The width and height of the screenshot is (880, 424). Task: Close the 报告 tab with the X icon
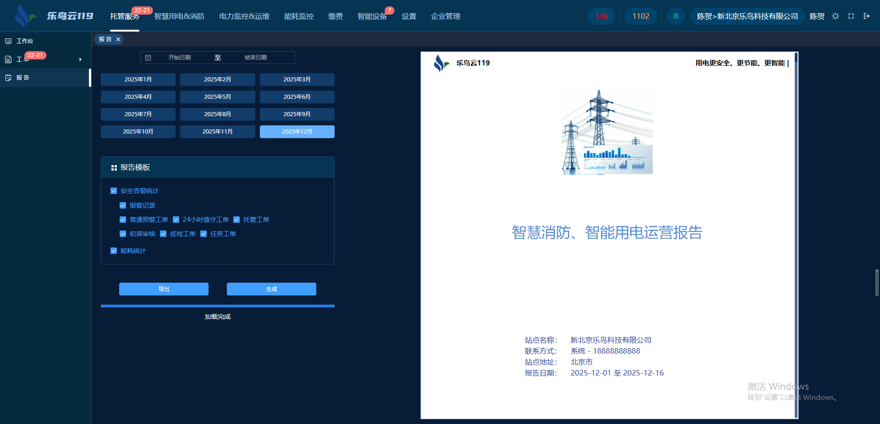tap(118, 39)
